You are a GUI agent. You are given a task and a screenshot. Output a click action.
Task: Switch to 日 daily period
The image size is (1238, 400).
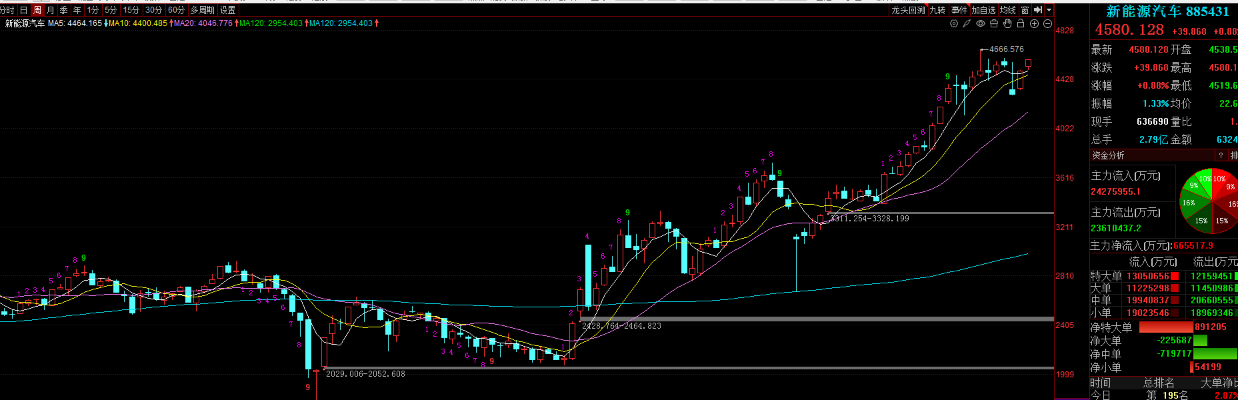24,10
